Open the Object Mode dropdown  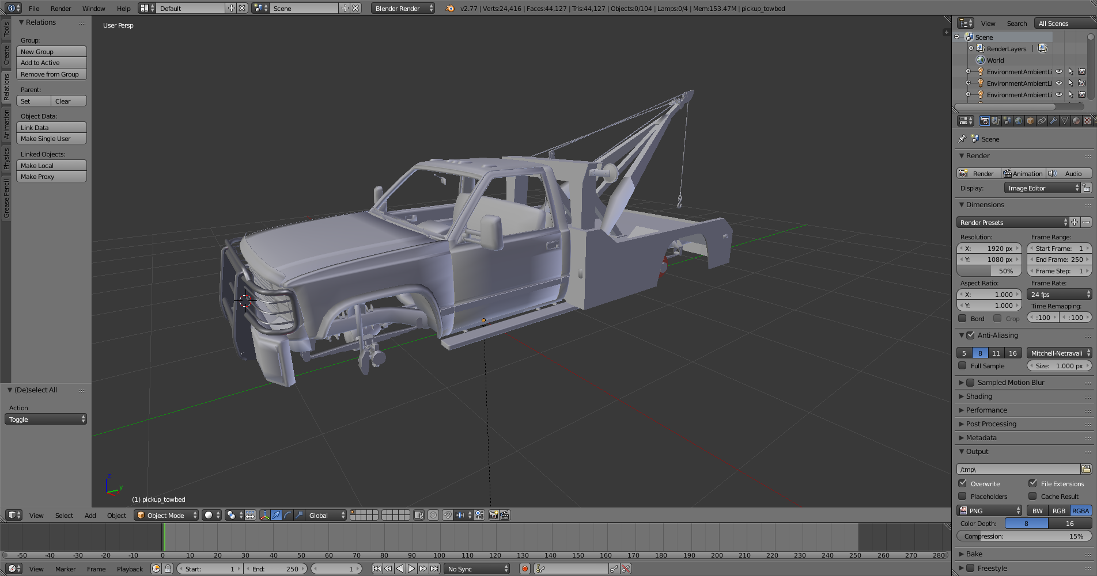coord(166,515)
